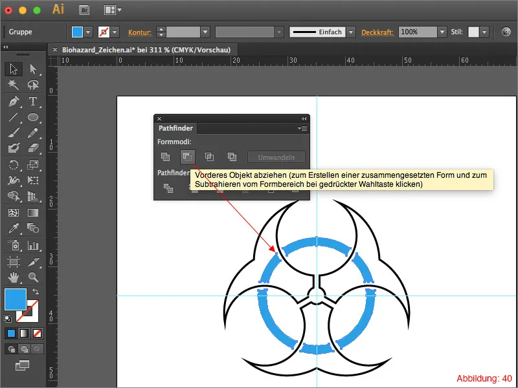Viewport: 518px width, 388px height.
Task: Swap fill and stroke colors
Action: (x=36, y=292)
